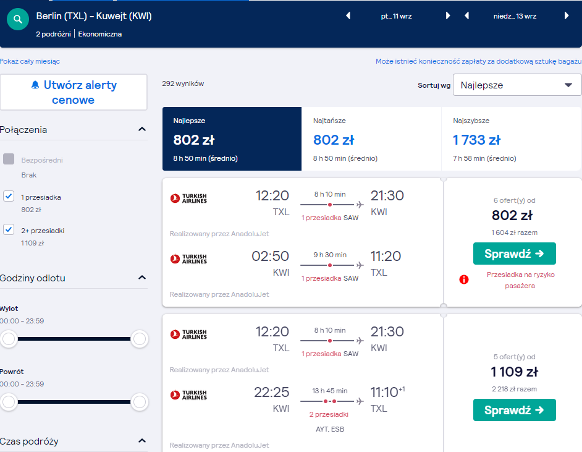Open the Sortuj wg Najlepsze dropdown
Viewport: 582px width, 452px height.
click(x=517, y=85)
